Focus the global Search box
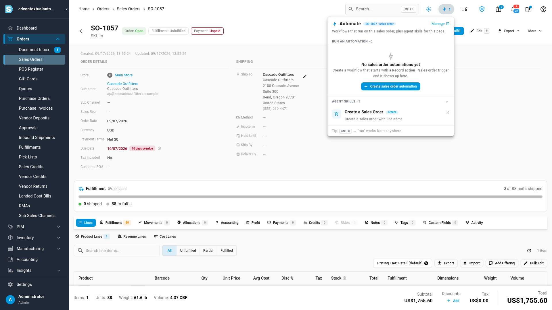This screenshot has height=310, width=552. tap(382, 9)
